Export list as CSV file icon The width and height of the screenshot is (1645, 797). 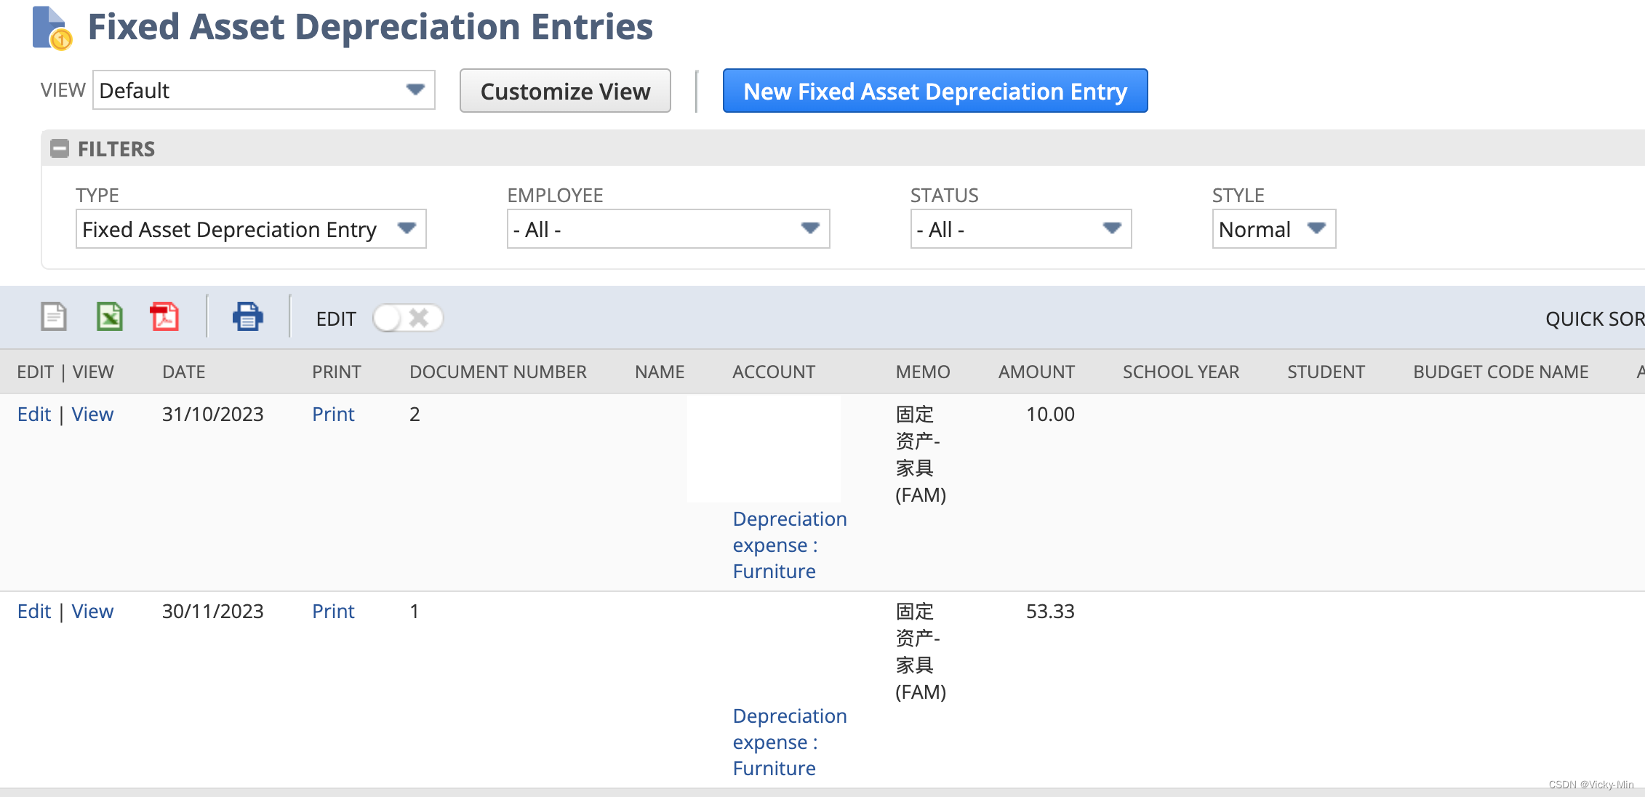pos(53,317)
